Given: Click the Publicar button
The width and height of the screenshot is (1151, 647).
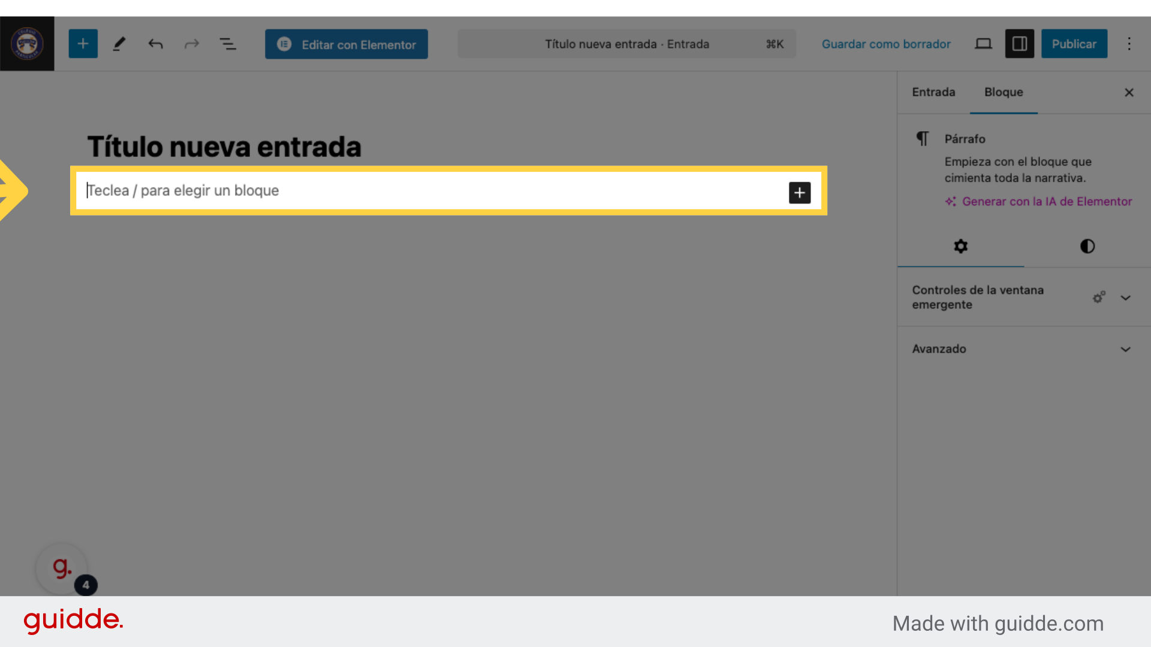Looking at the screenshot, I should (1074, 44).
